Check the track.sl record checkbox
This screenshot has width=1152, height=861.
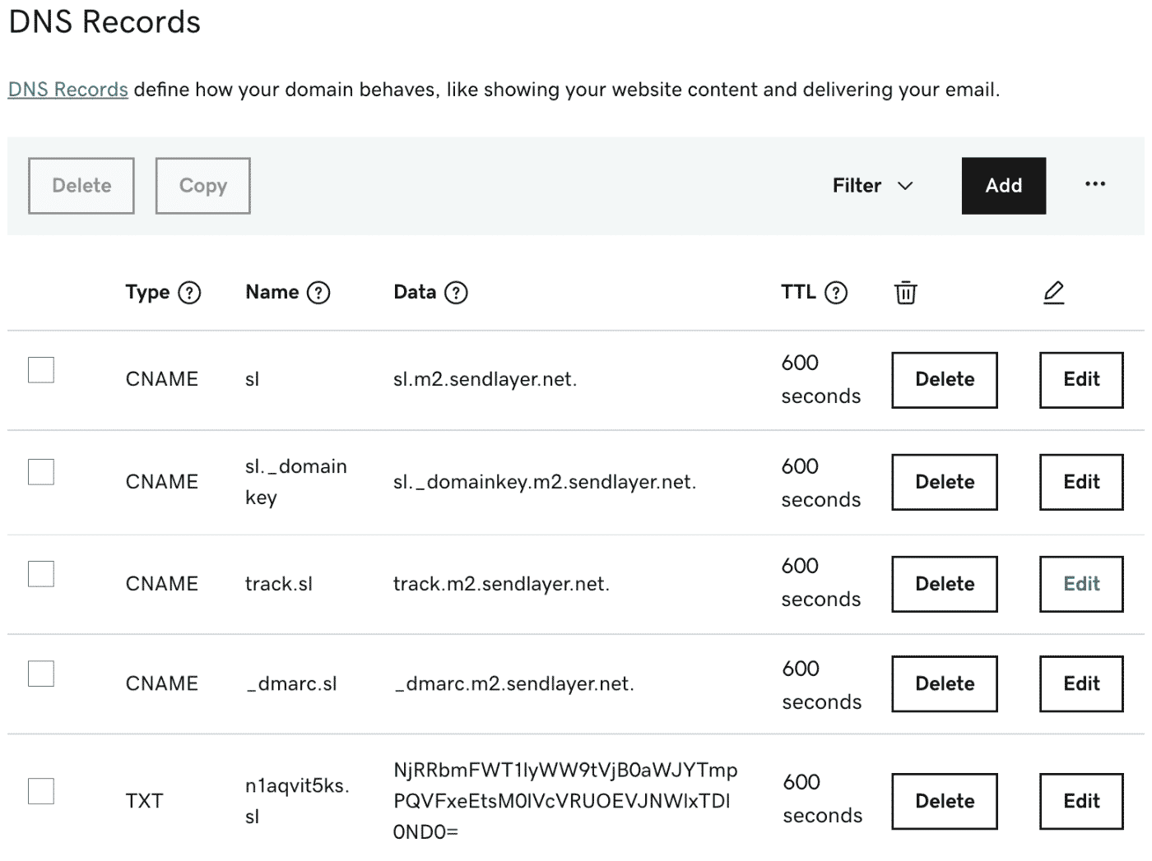(41, 573)
